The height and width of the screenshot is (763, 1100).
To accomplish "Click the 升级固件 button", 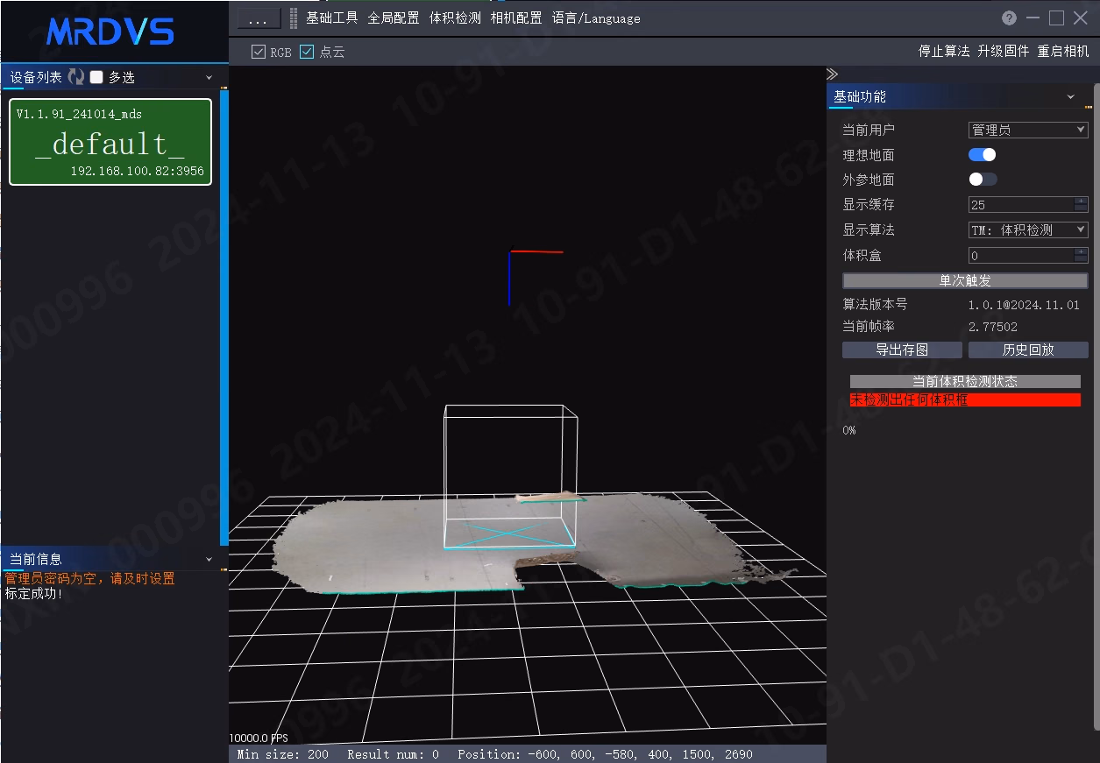I will (x=1004, y=51).
